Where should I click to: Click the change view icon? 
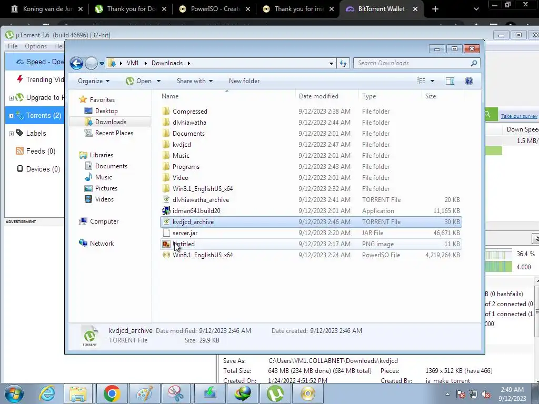pyautogui.click(x=421, y=81)
